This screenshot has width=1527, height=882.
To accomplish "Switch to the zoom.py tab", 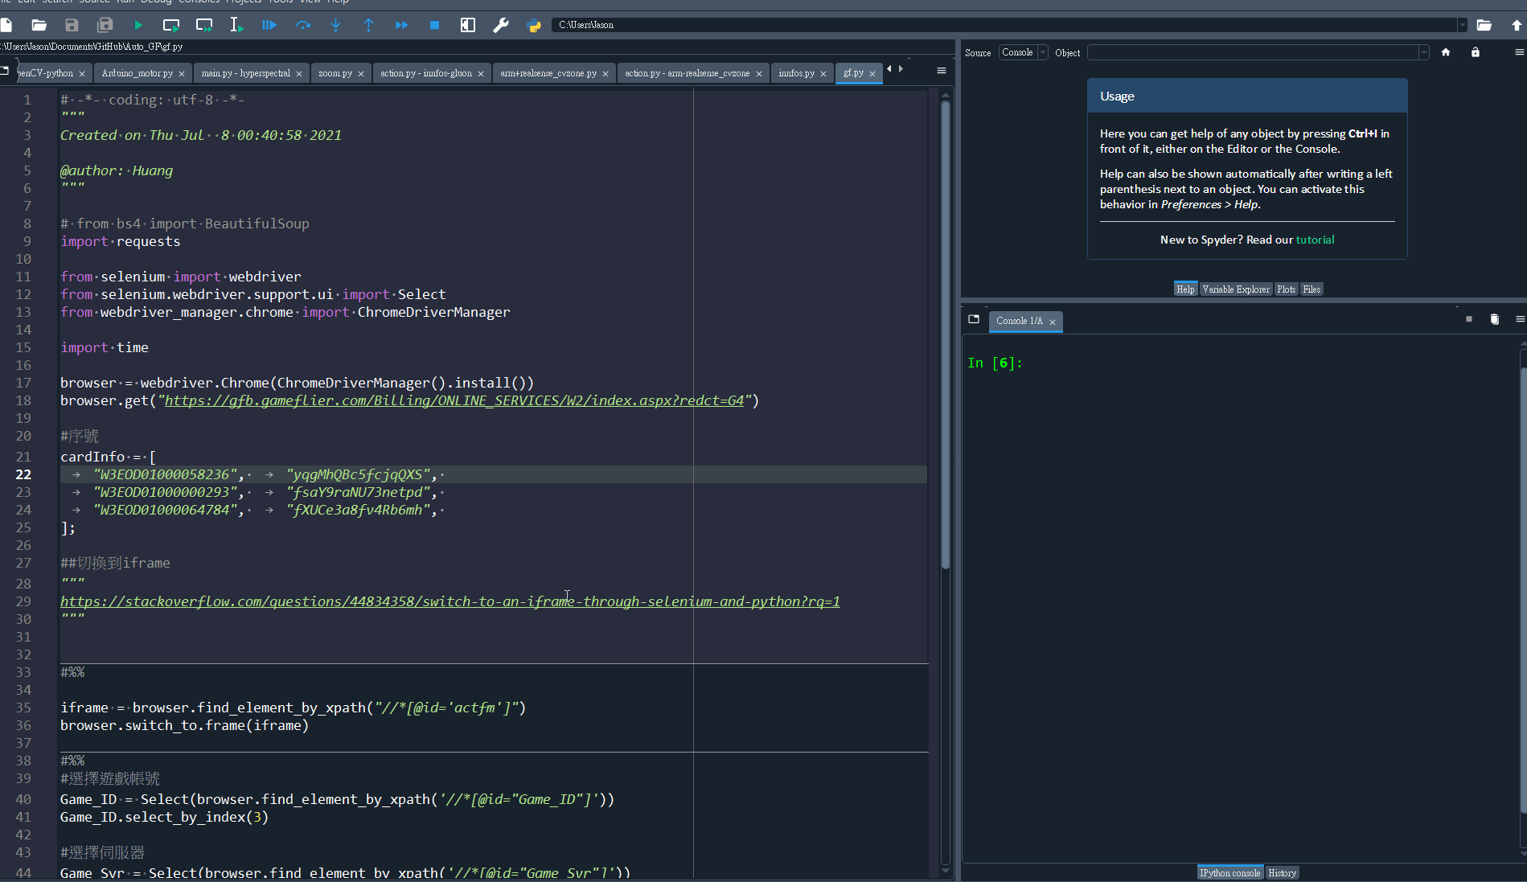I will pos(335,72).
